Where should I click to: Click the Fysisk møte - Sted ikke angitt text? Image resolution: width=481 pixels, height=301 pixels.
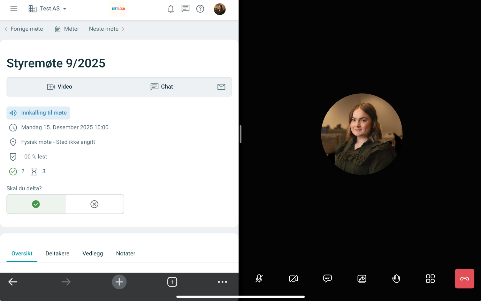[58, 142]
